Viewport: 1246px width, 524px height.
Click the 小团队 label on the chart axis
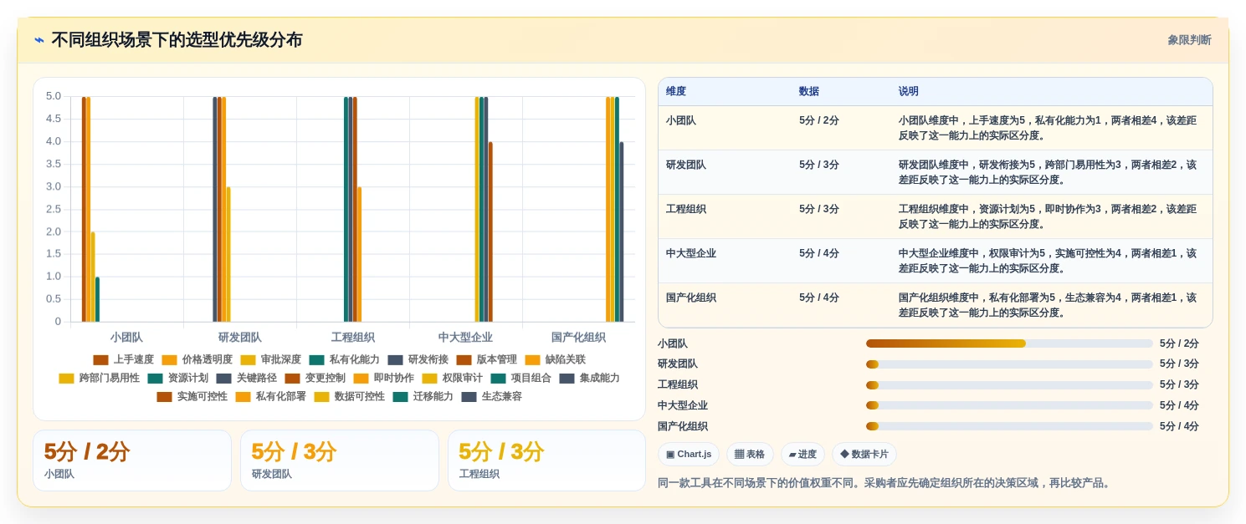point(126,338)
